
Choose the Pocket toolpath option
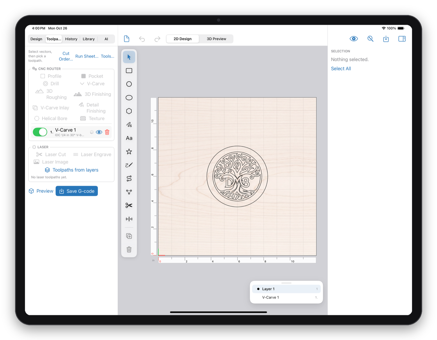pyautogui.click(x=92, y=76)
